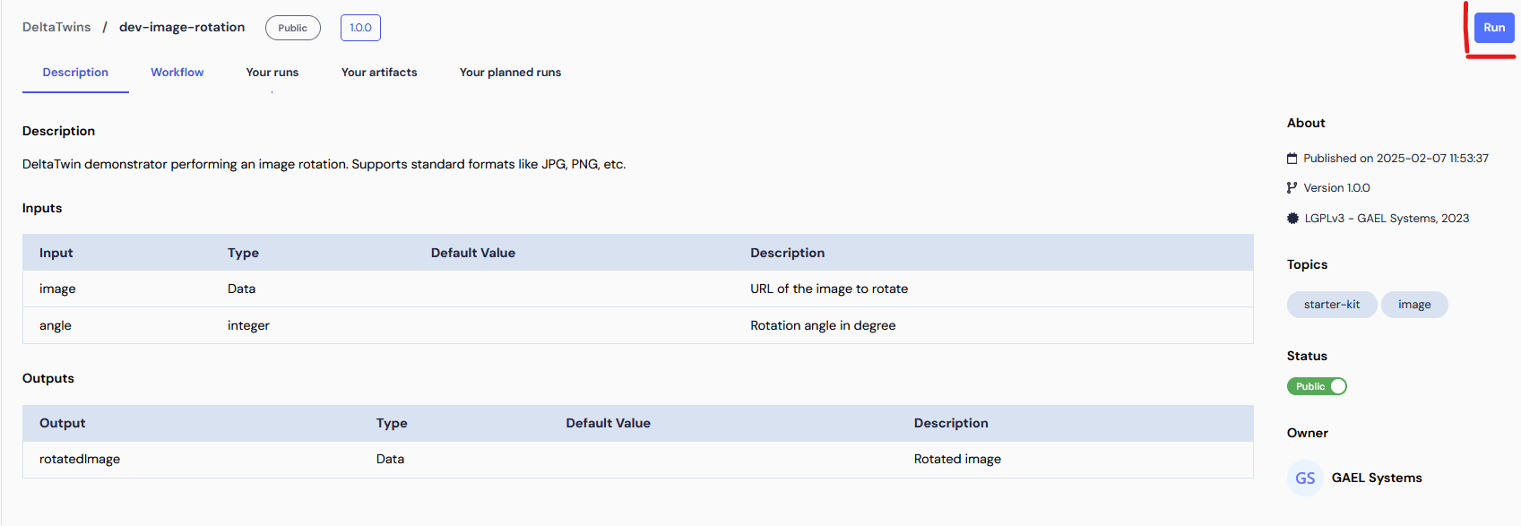Click the rotatedImage output row

coord(637,459)
